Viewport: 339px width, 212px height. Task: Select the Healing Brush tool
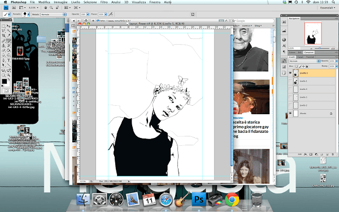point(3,41)
